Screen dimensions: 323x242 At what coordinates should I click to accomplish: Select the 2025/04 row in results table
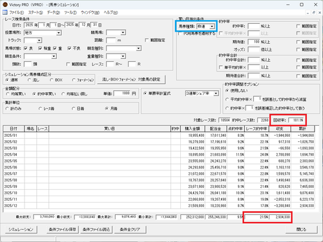[x=159, y=154]
